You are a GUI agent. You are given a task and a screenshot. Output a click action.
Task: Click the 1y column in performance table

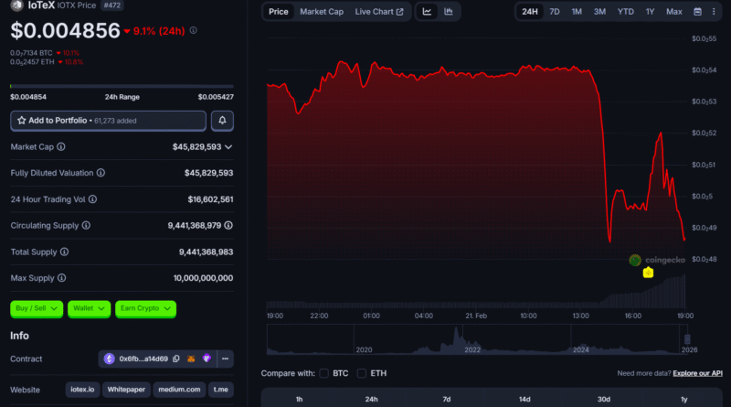pyautogui.click(x=683, y=399)
